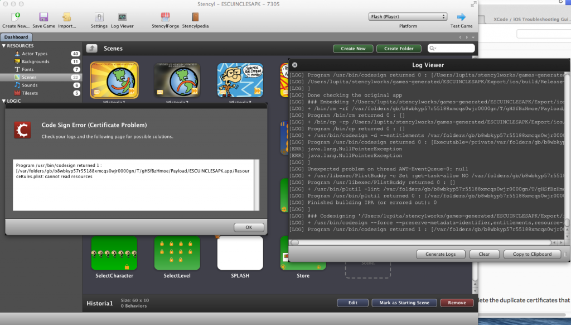The image size is (571, 325).
Task: Click the up-folder arrow button beside Scenes
Action: 92,48
